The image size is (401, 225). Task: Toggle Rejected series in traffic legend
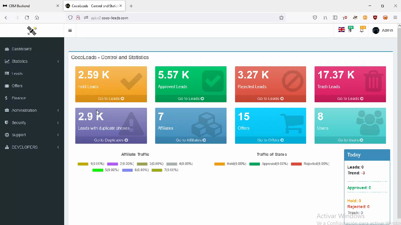pyautogui.click(x=296, y=164)
